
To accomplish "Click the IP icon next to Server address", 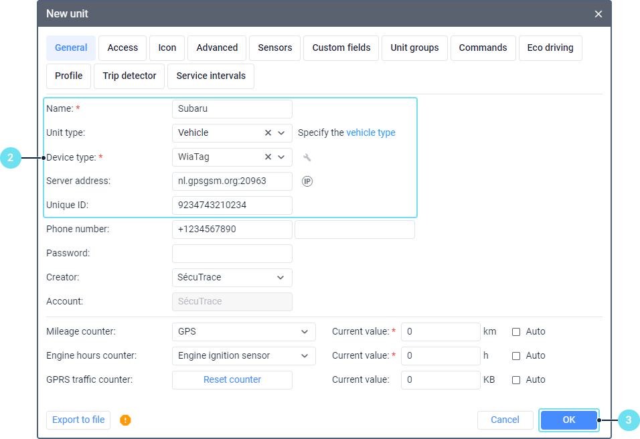I will pos(307,181).
